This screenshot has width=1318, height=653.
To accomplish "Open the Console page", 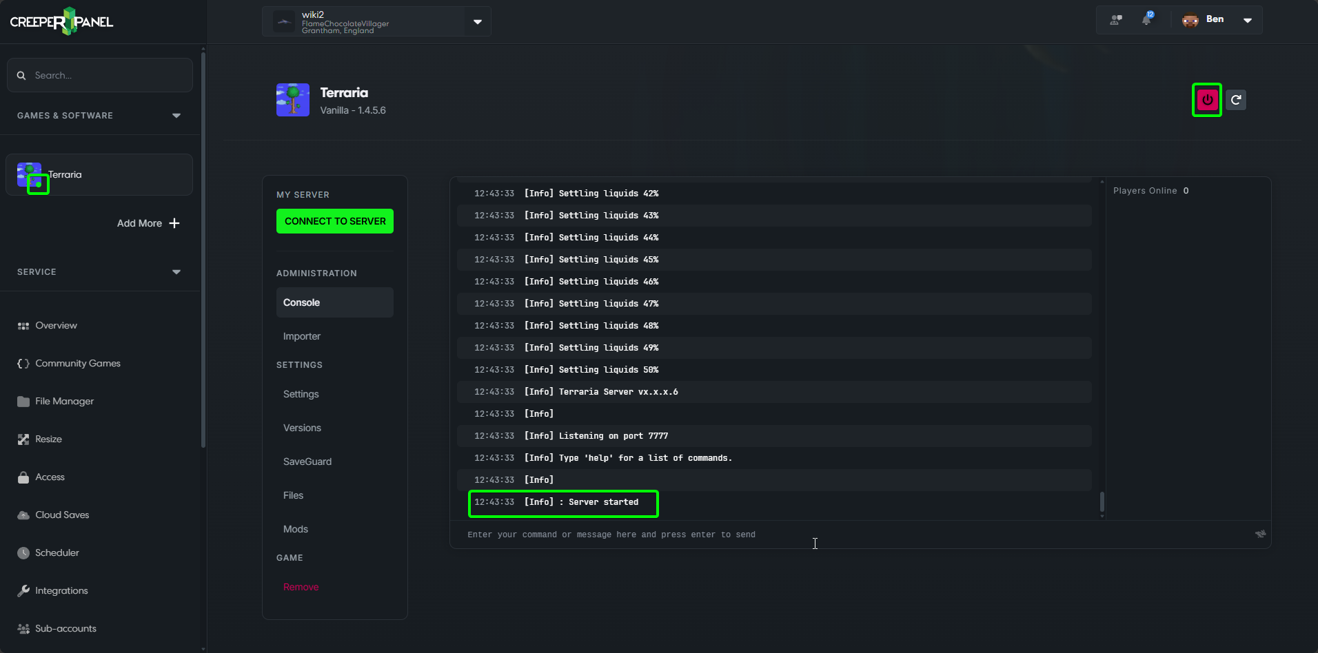I will 335,302.
